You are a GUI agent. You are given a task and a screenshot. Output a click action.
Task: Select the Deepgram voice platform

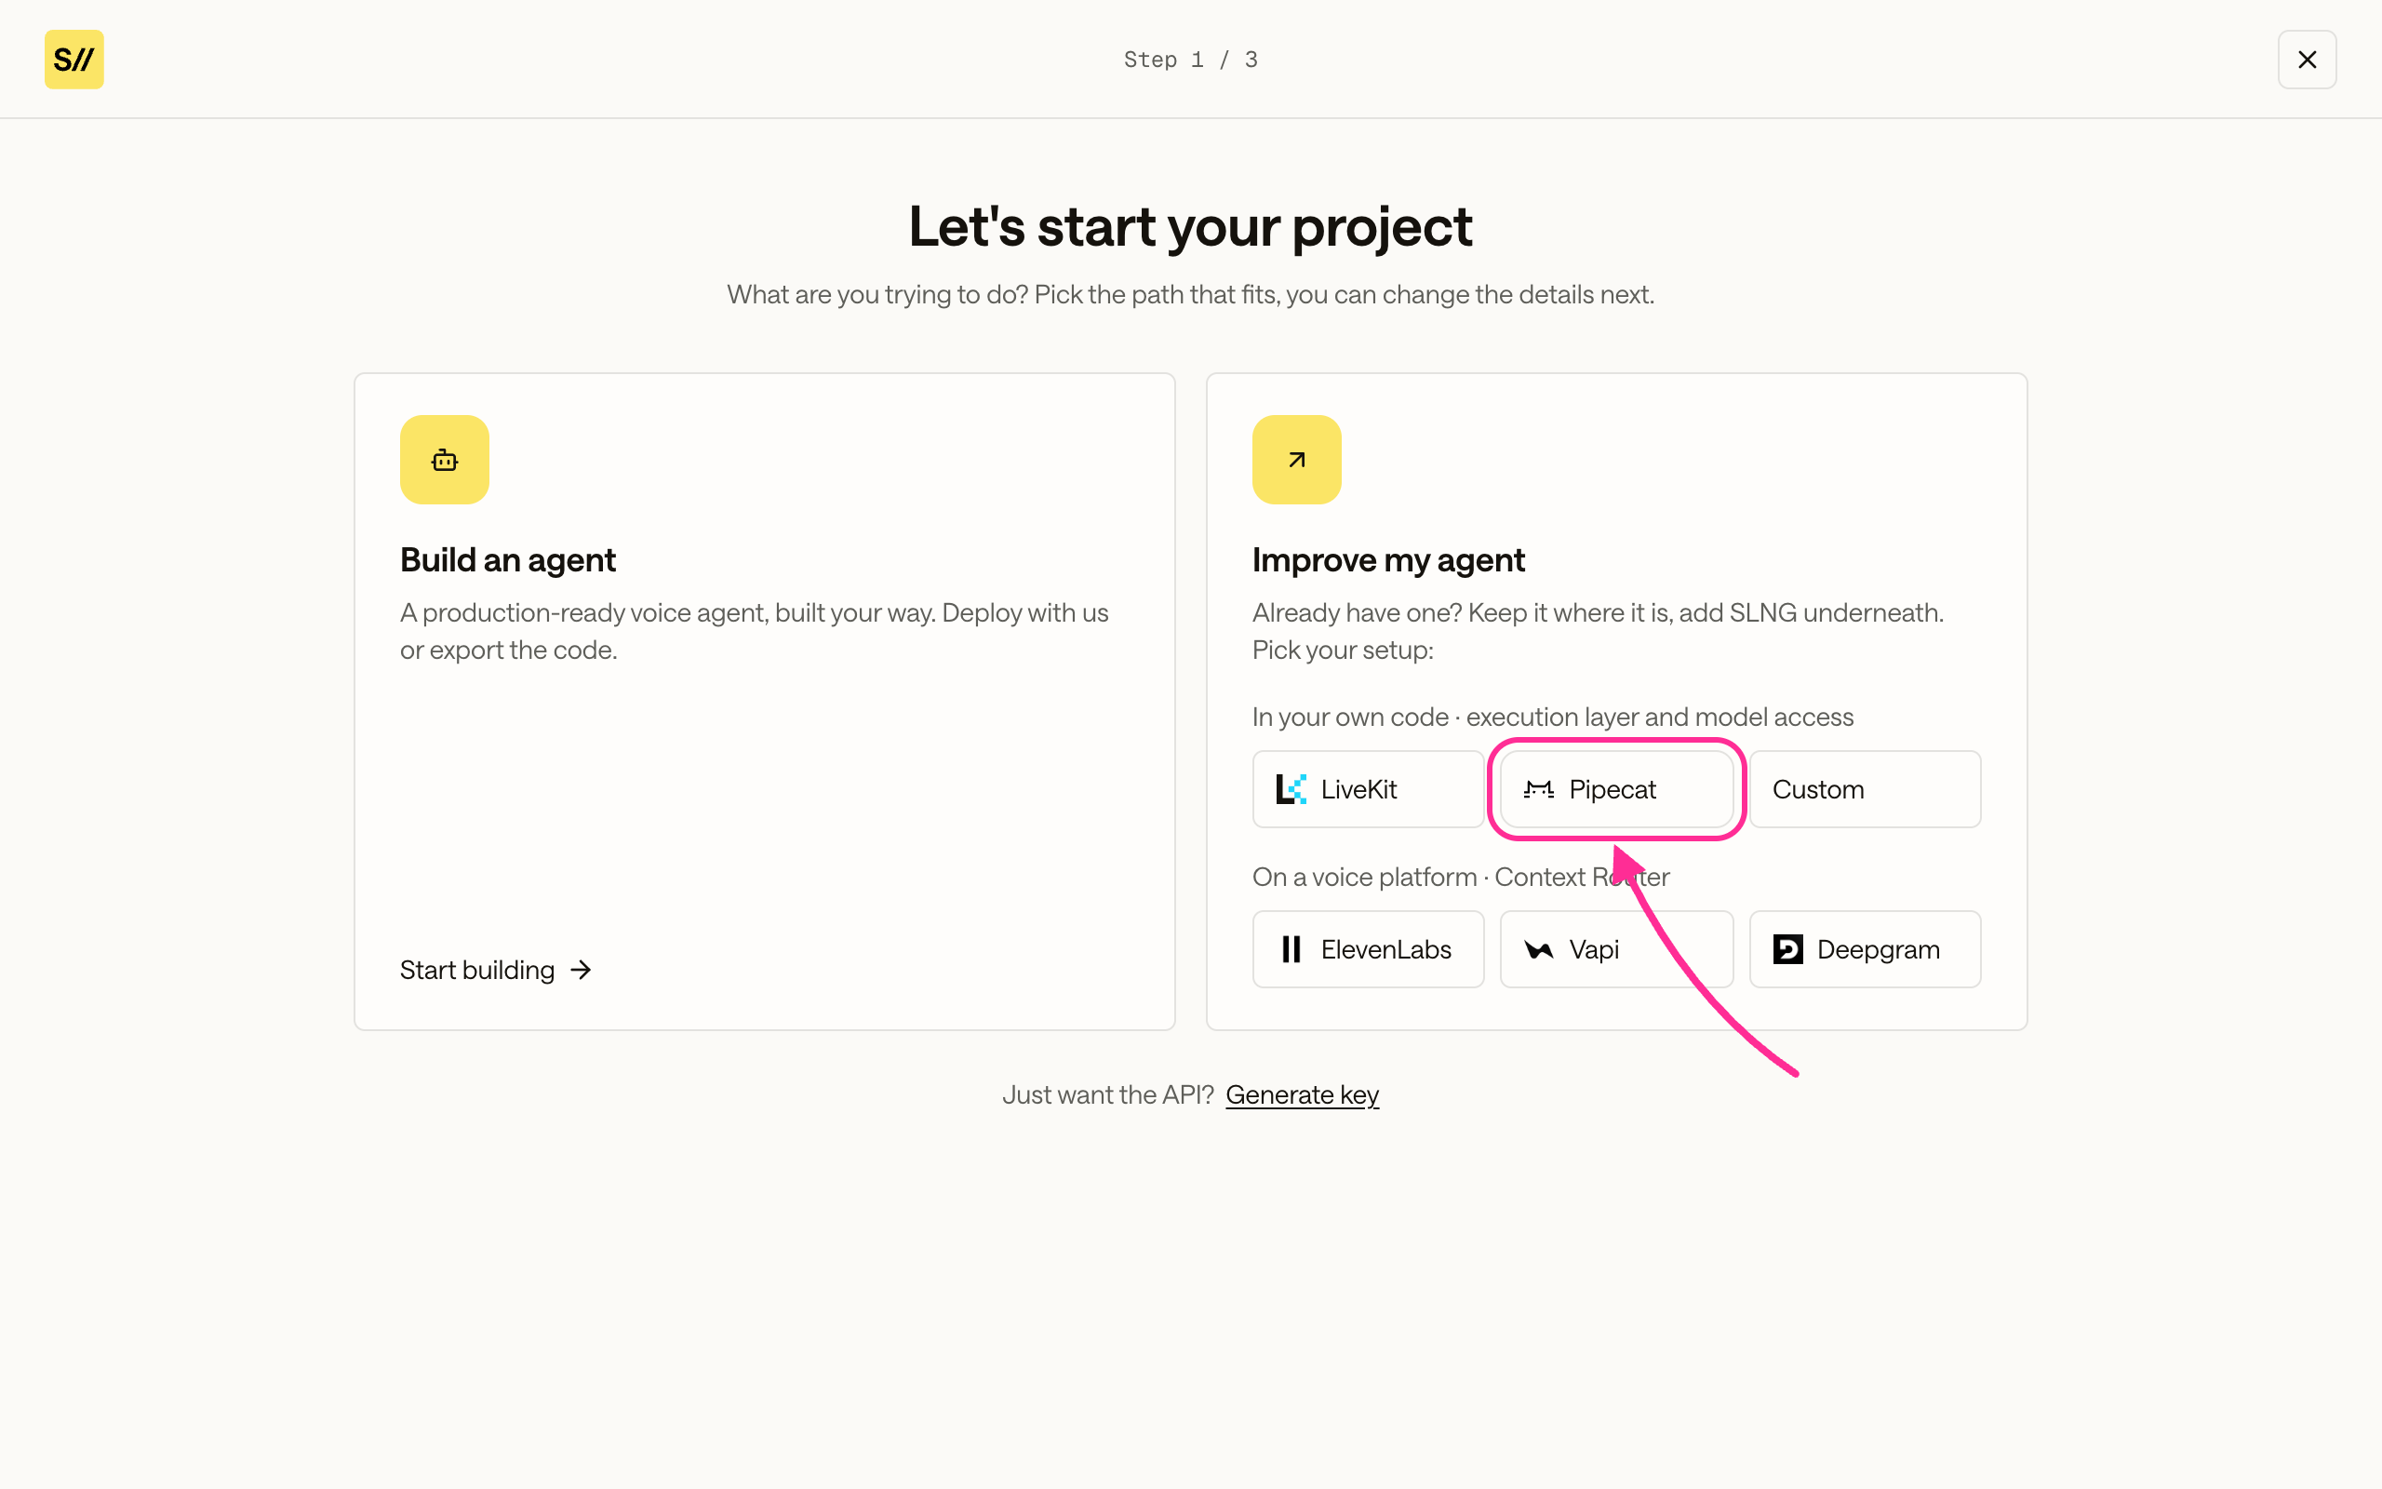point(1865,949)
